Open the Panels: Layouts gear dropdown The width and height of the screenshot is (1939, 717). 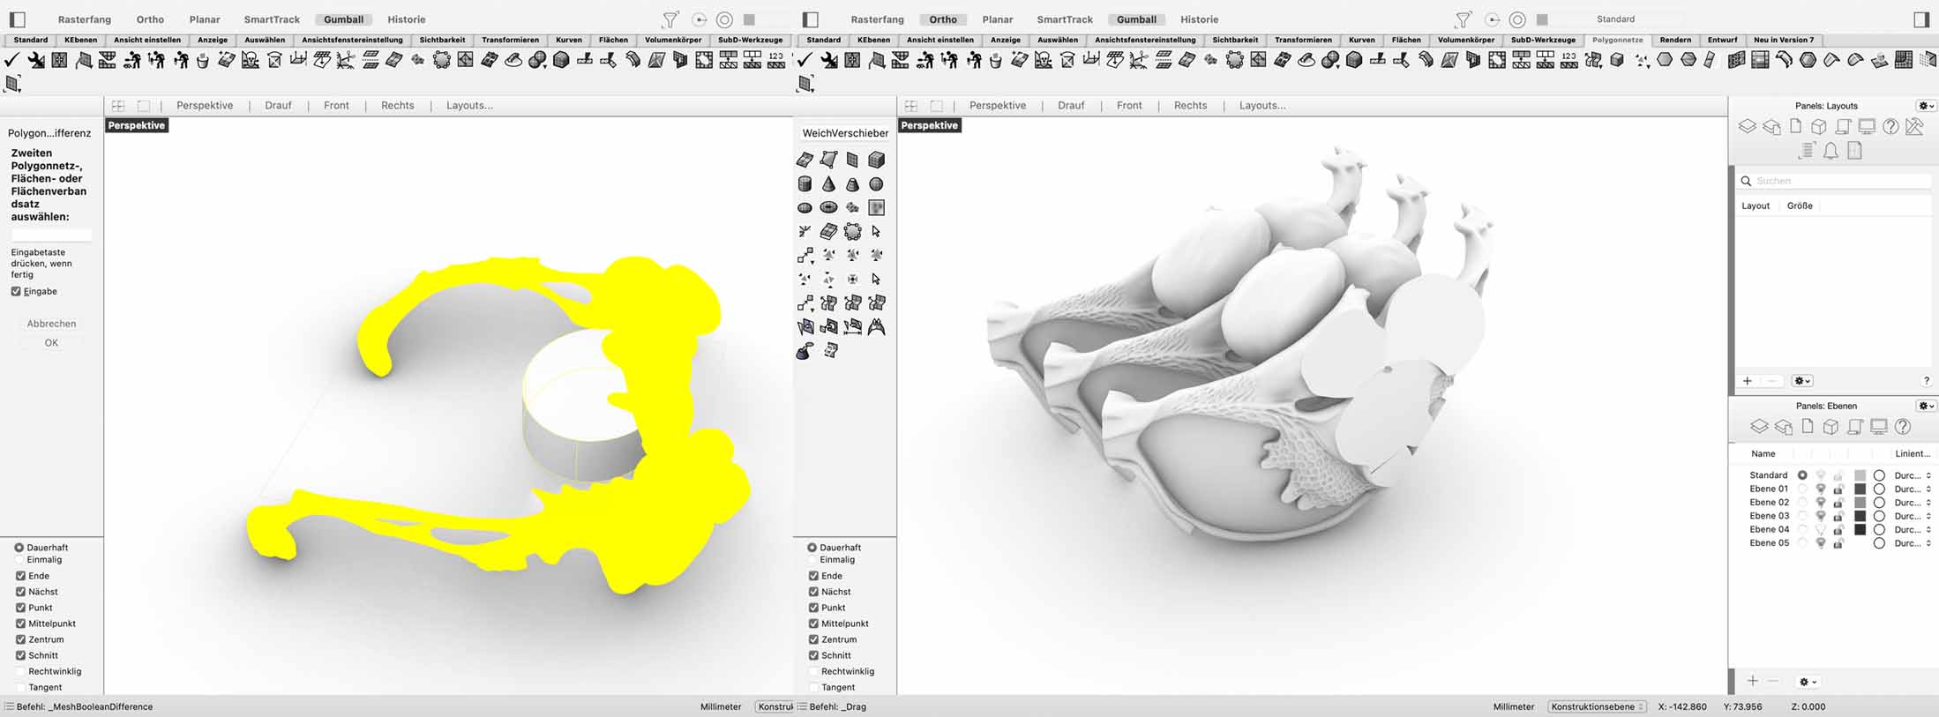click(x=1926, y=106)
